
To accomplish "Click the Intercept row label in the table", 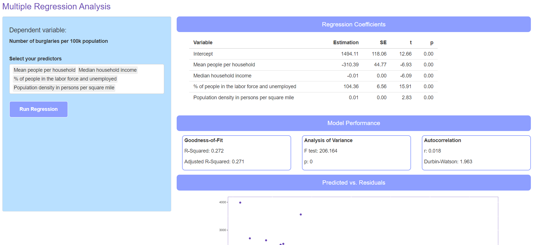I will [203, 54].
